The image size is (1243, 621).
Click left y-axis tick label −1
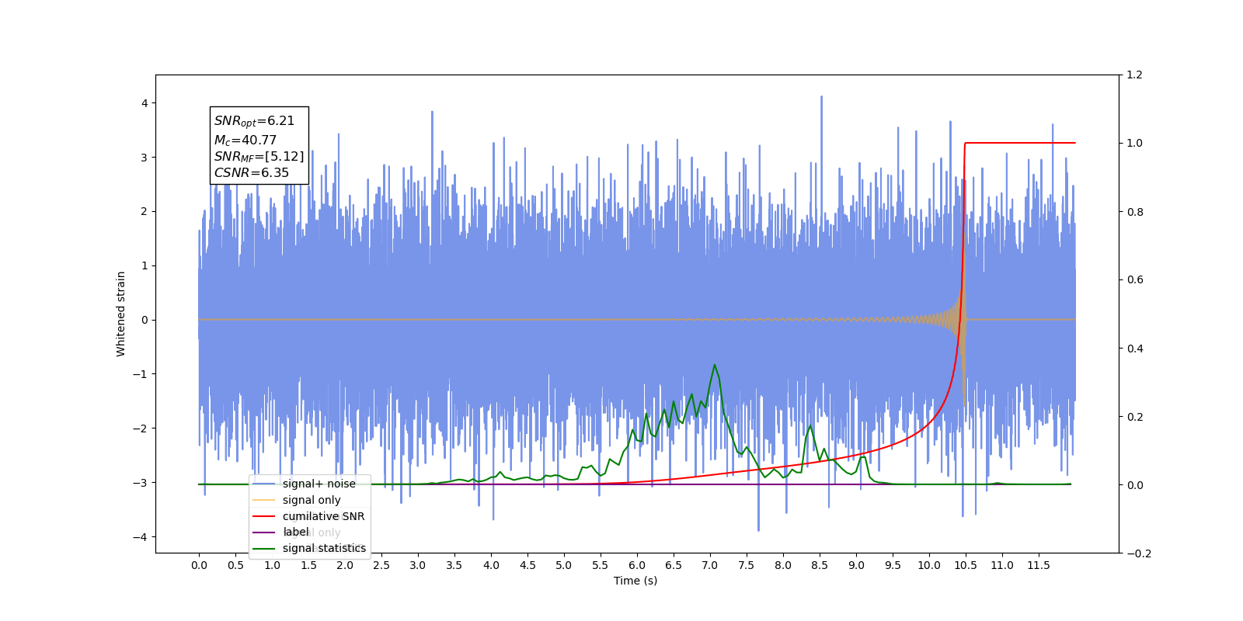140,374
